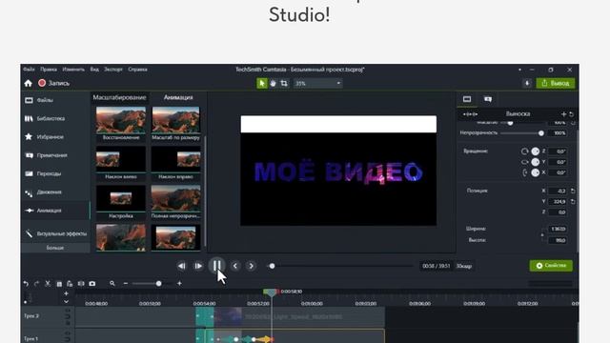Select the hand pan tool
Screen dimensions: 610x343
click(274, 83)
